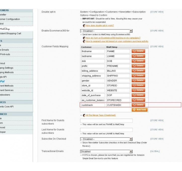Click the DOB MailChimp field
Screen dimensions: 182x171
[118, 61]
